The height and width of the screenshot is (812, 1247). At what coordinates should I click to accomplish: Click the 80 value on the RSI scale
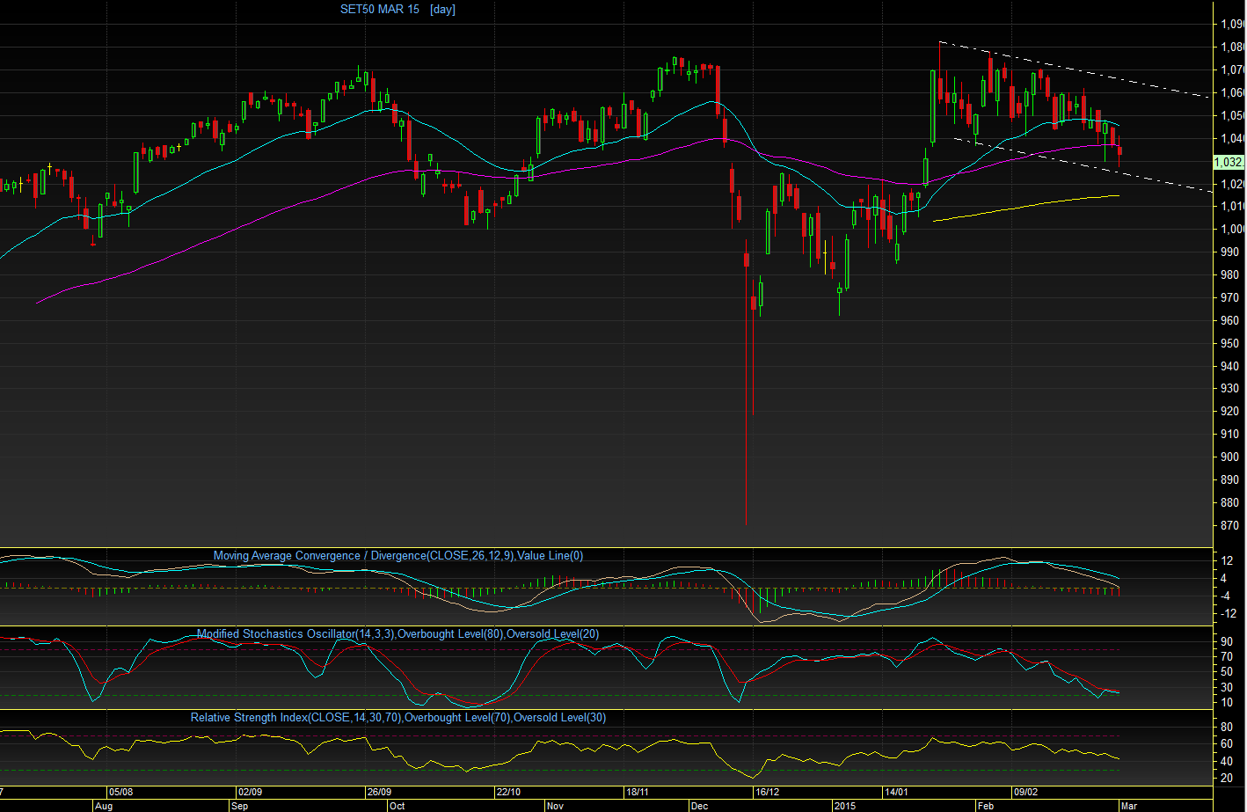tap(1227, 728)
